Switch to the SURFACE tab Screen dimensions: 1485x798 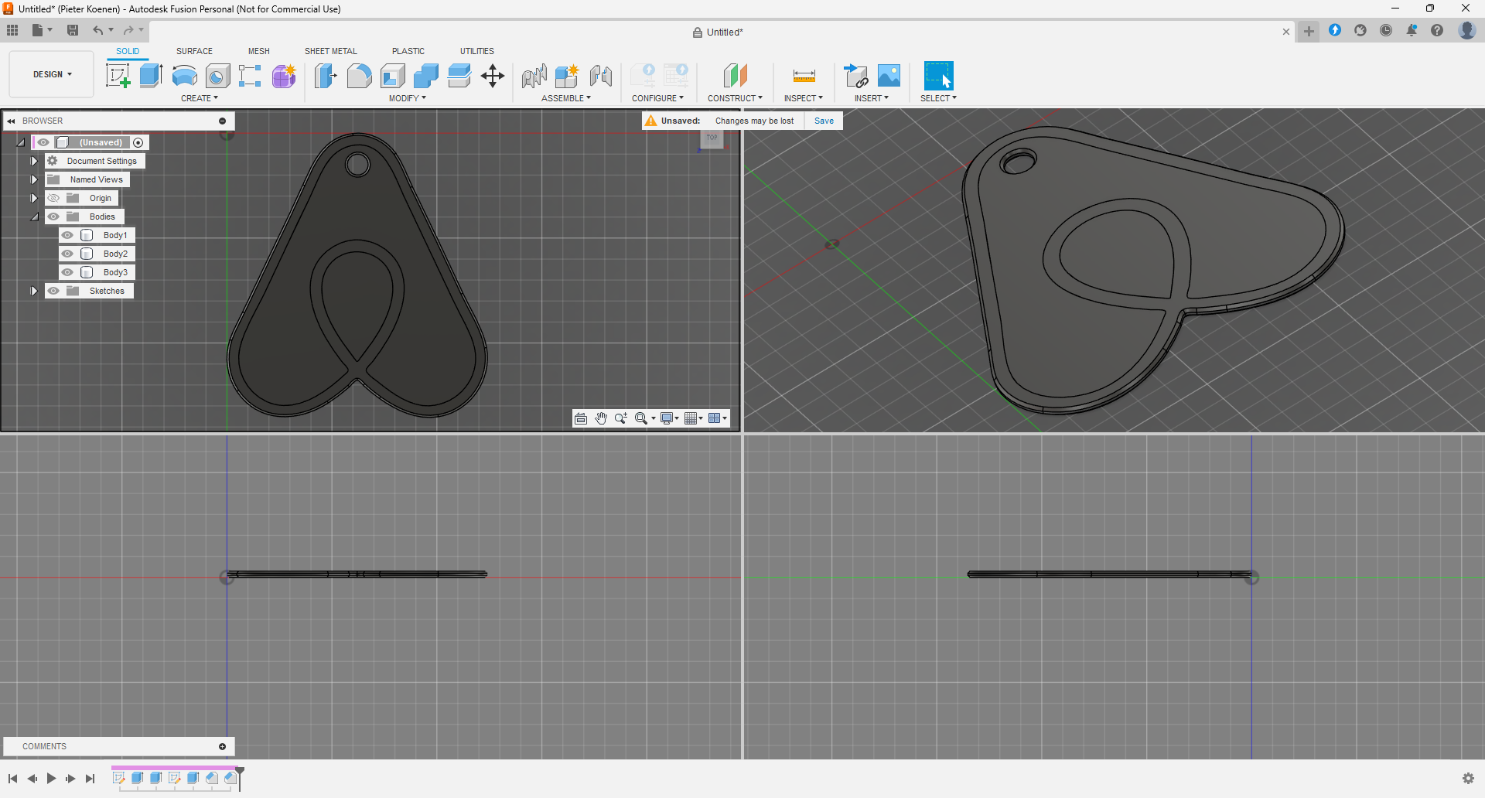194,51
